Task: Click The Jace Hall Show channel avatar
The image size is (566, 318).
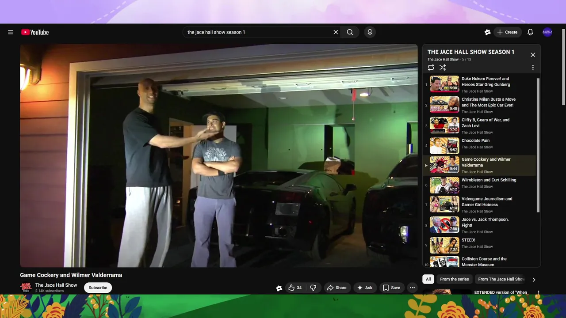Action: [26, 288]
